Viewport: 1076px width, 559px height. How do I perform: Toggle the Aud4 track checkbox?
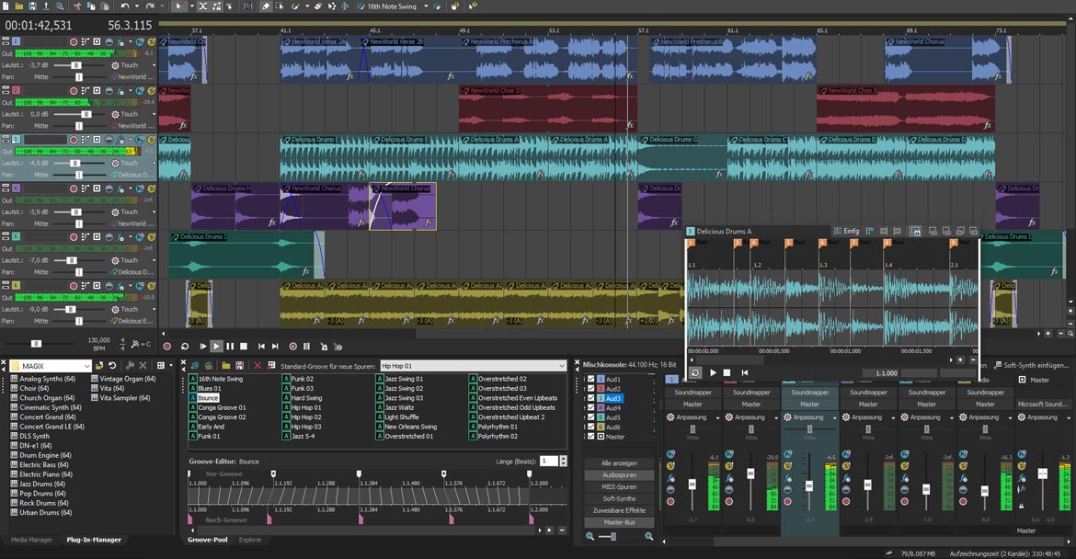[590, 408]
